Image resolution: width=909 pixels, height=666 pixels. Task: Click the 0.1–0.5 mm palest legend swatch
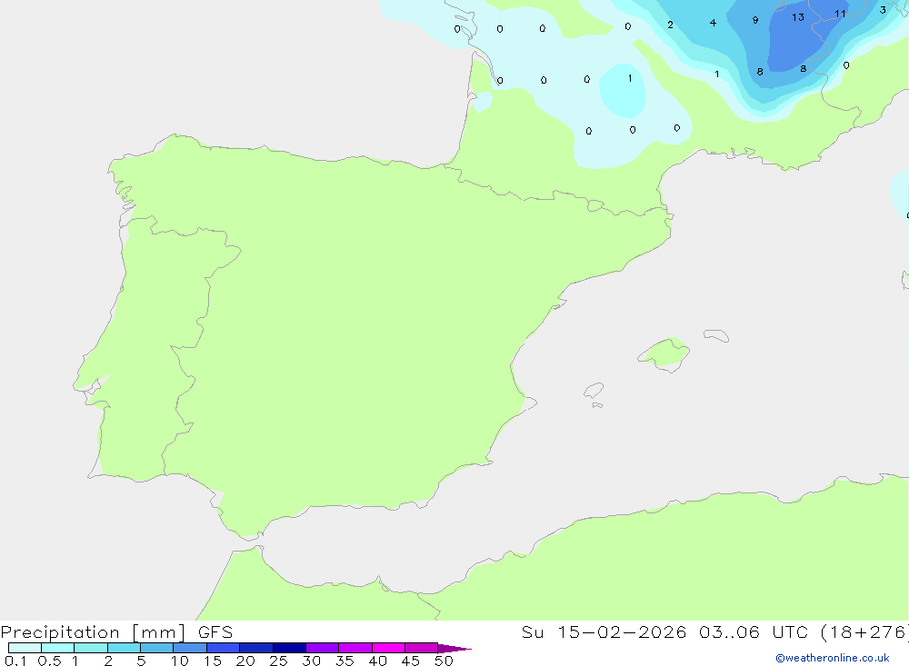point(25,648)
